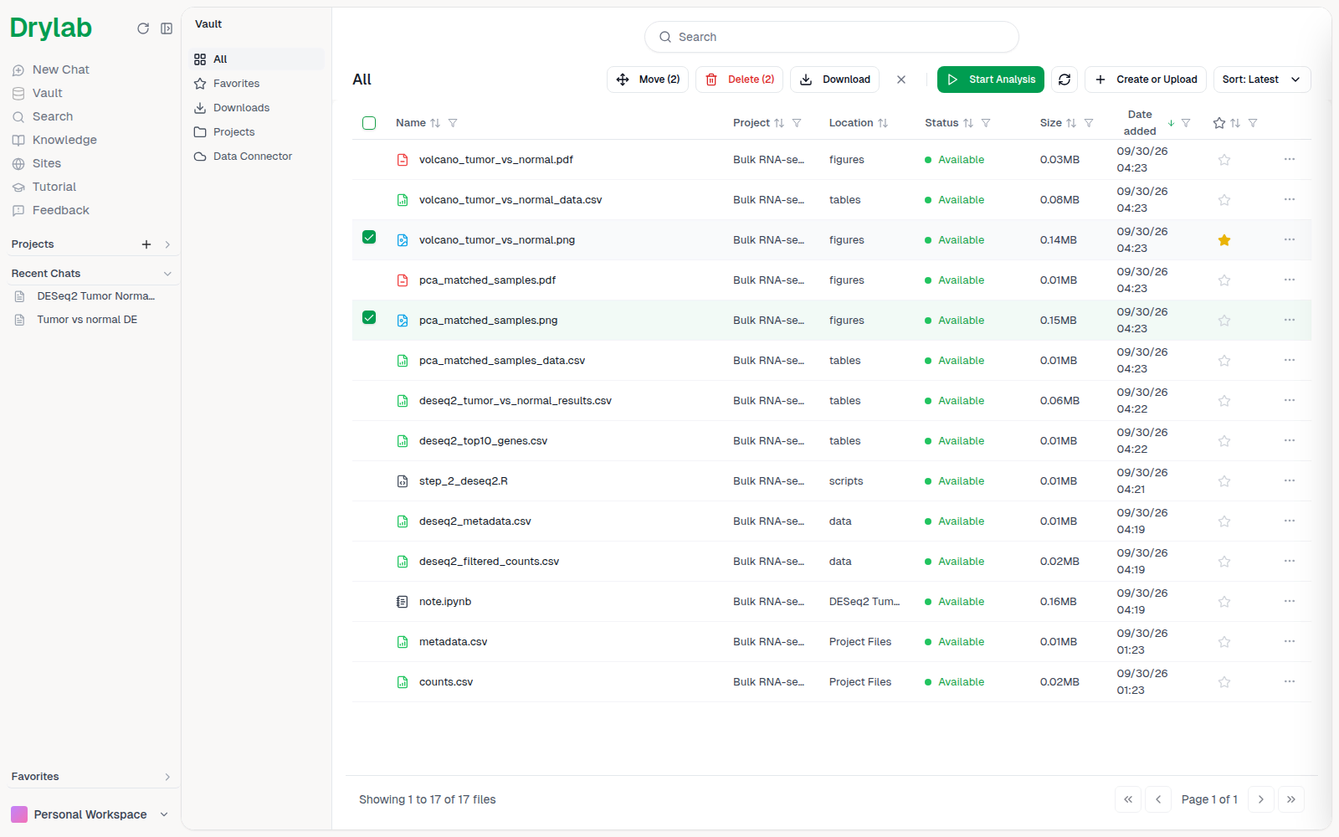Image resolution: width=1339 pixels, height=837 pixels.
Task: Filter the Project column
Action: coord(797,123)
